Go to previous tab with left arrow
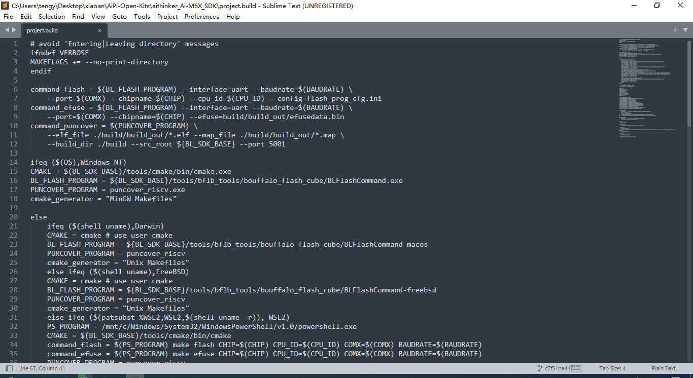This screenshot has height=378, width=693. tap(7, 30)
